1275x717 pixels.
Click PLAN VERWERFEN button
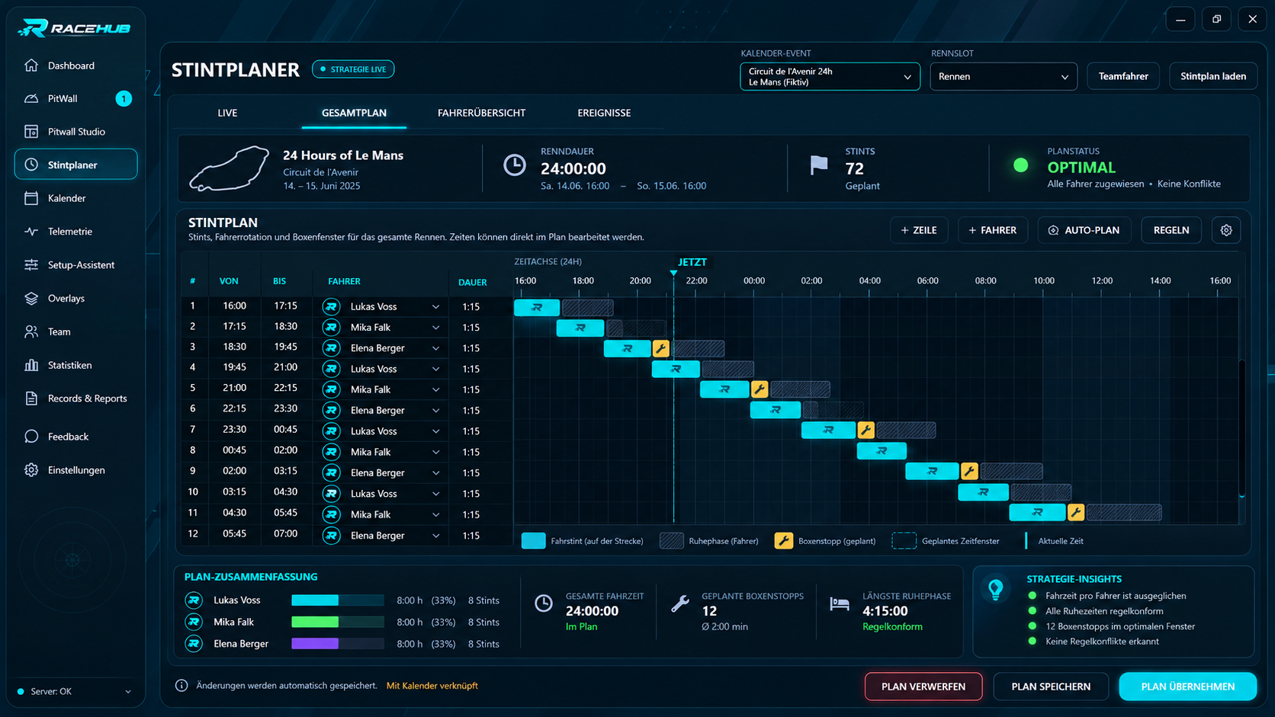pos(923,687)
